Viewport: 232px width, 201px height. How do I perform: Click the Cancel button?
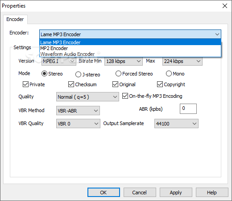140,193
